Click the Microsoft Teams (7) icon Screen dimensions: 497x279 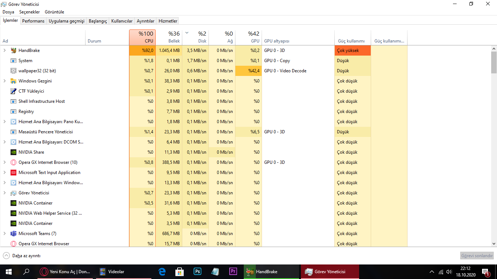click(13, 234)
